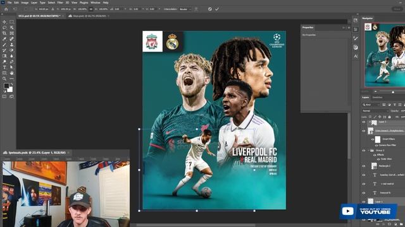Click the background color swatch
The width and height of the screenshot is (405, 227).
(x=10, y=90)
